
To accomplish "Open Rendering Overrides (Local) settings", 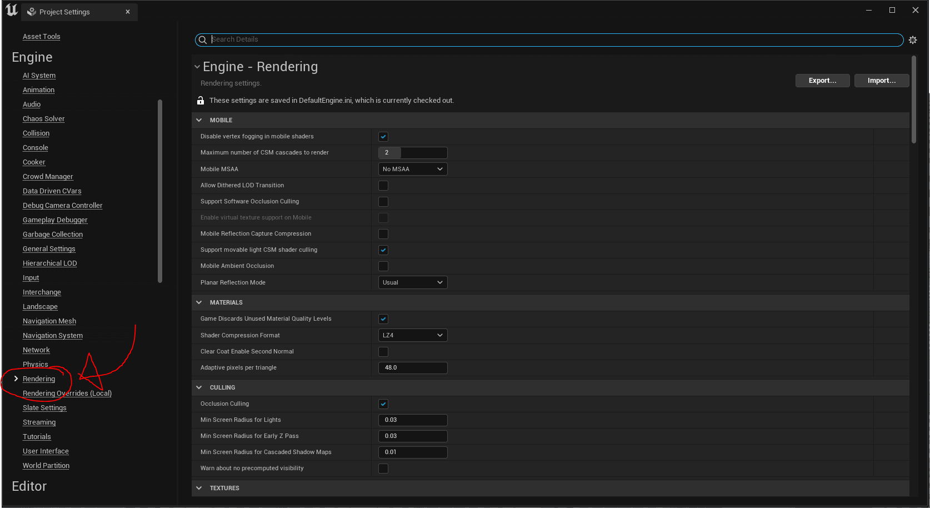I will [x=67, y=394].
